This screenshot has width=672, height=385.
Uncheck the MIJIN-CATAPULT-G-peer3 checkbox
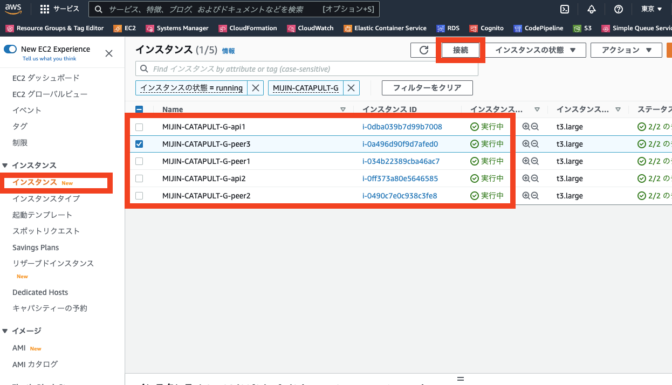139,144
